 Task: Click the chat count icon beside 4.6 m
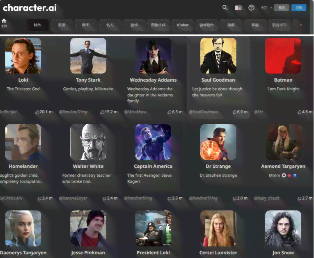tap(299, 112)
